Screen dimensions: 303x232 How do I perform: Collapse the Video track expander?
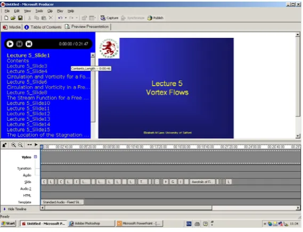[x=35, y=157]
